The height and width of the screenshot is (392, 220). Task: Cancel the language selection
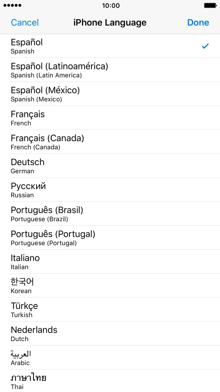25,22
